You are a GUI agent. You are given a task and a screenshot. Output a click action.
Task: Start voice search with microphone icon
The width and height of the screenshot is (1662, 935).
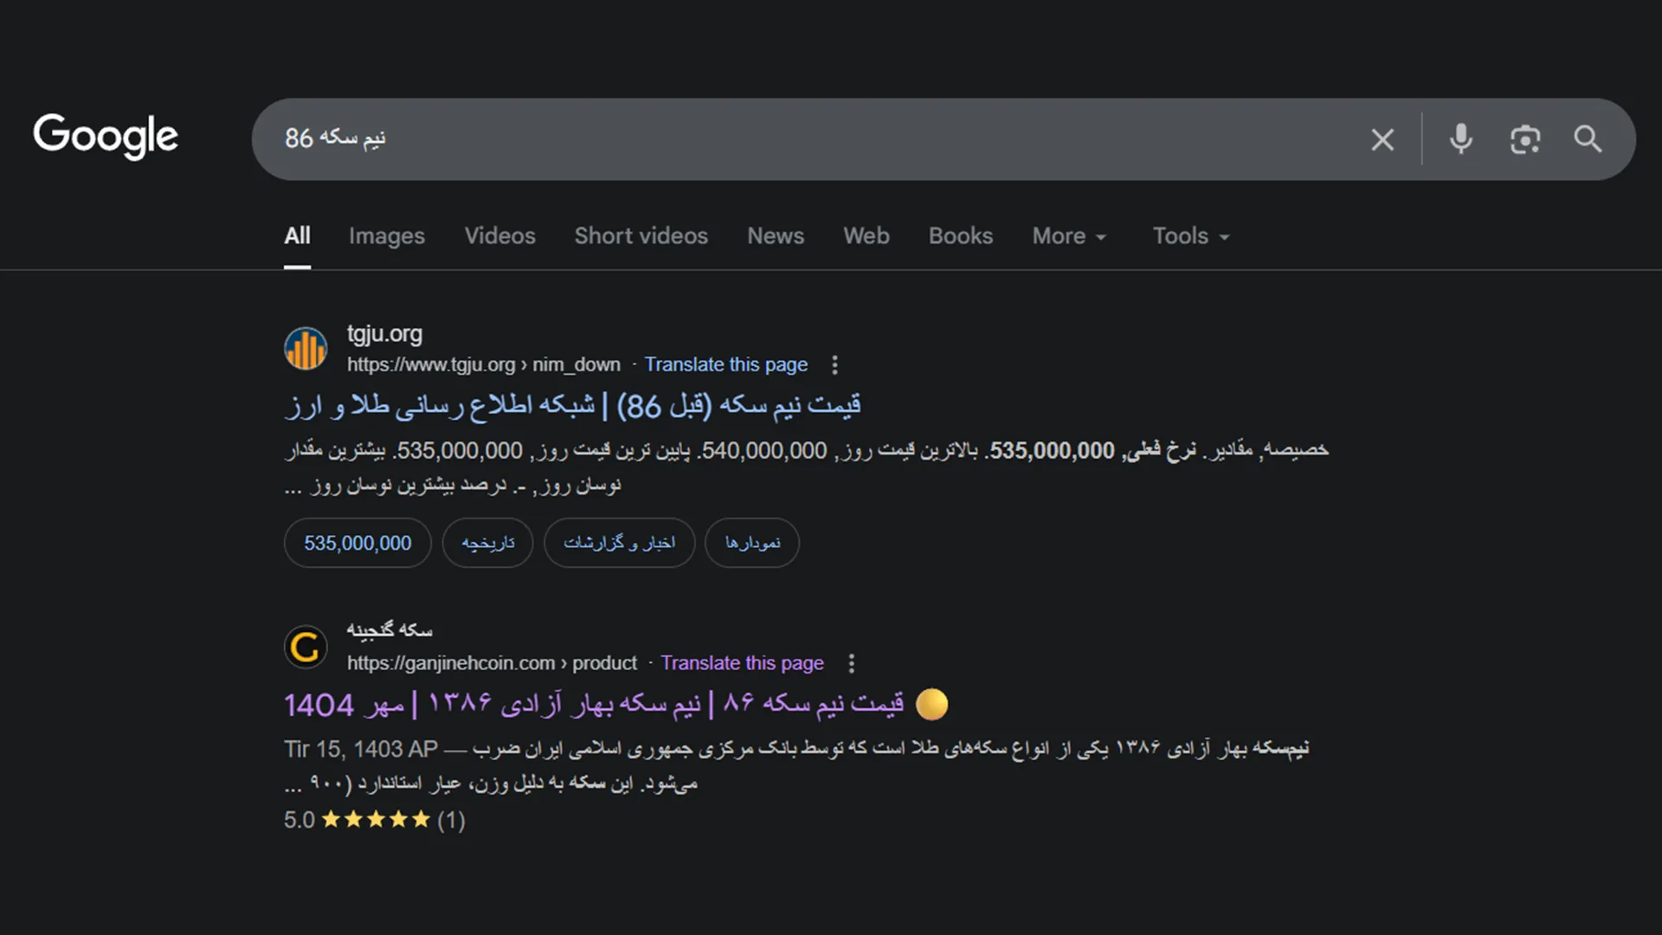click(1460, 139)
